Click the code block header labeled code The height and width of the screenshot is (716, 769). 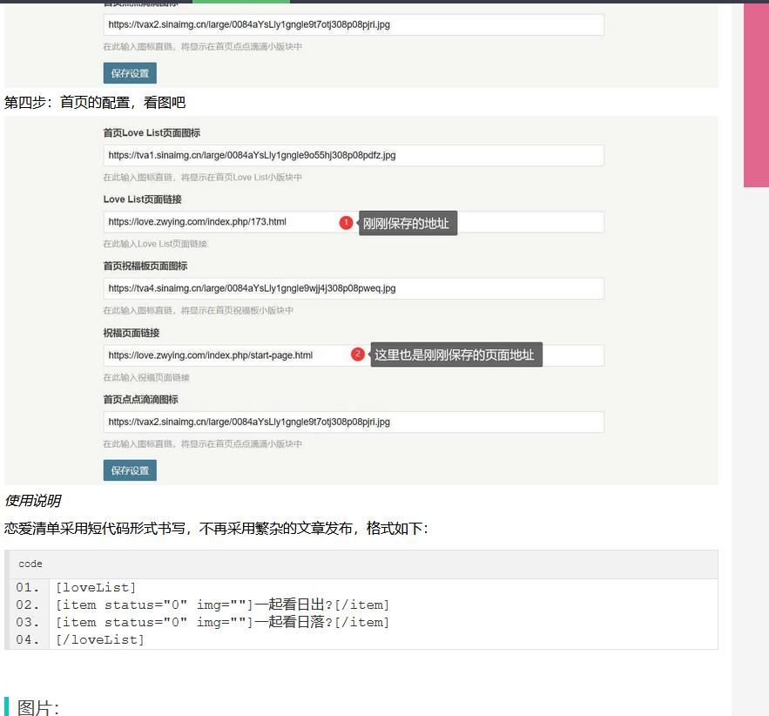pyautogui.click(x=362, y=564)
